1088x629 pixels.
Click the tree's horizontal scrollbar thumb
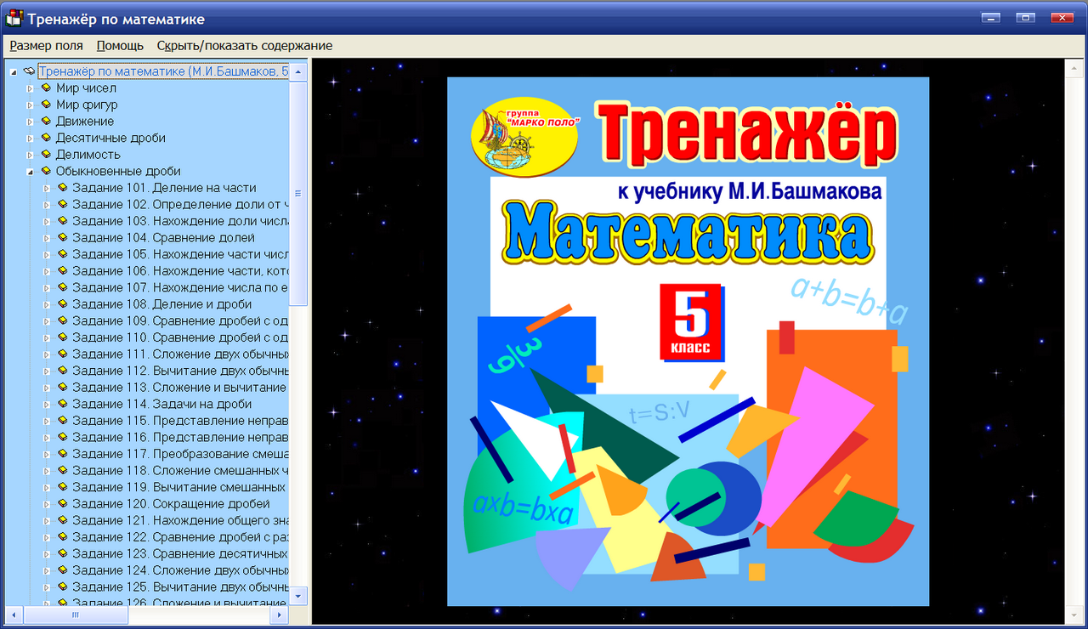point(75,614)
